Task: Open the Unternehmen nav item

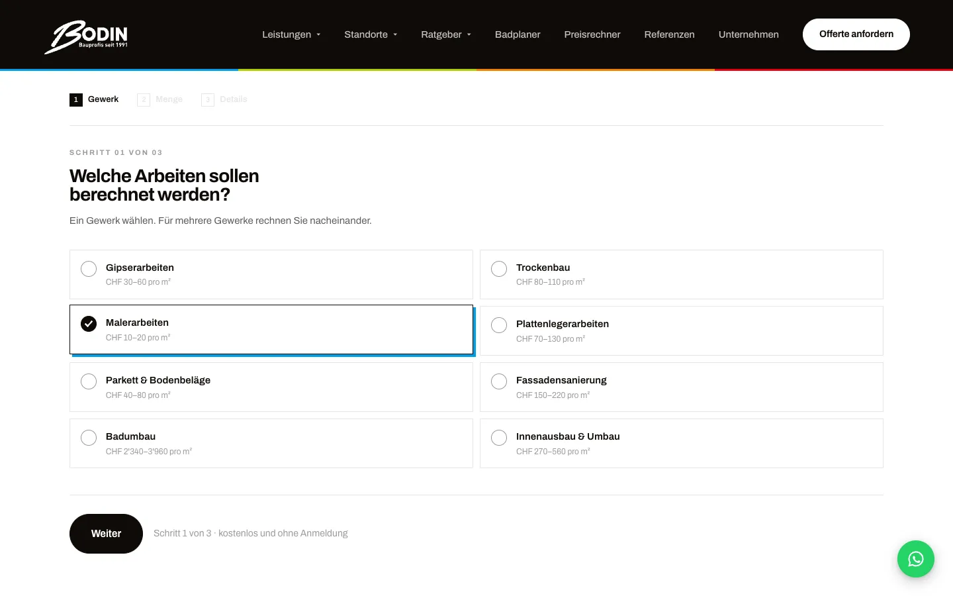Action: coord(749,34)
